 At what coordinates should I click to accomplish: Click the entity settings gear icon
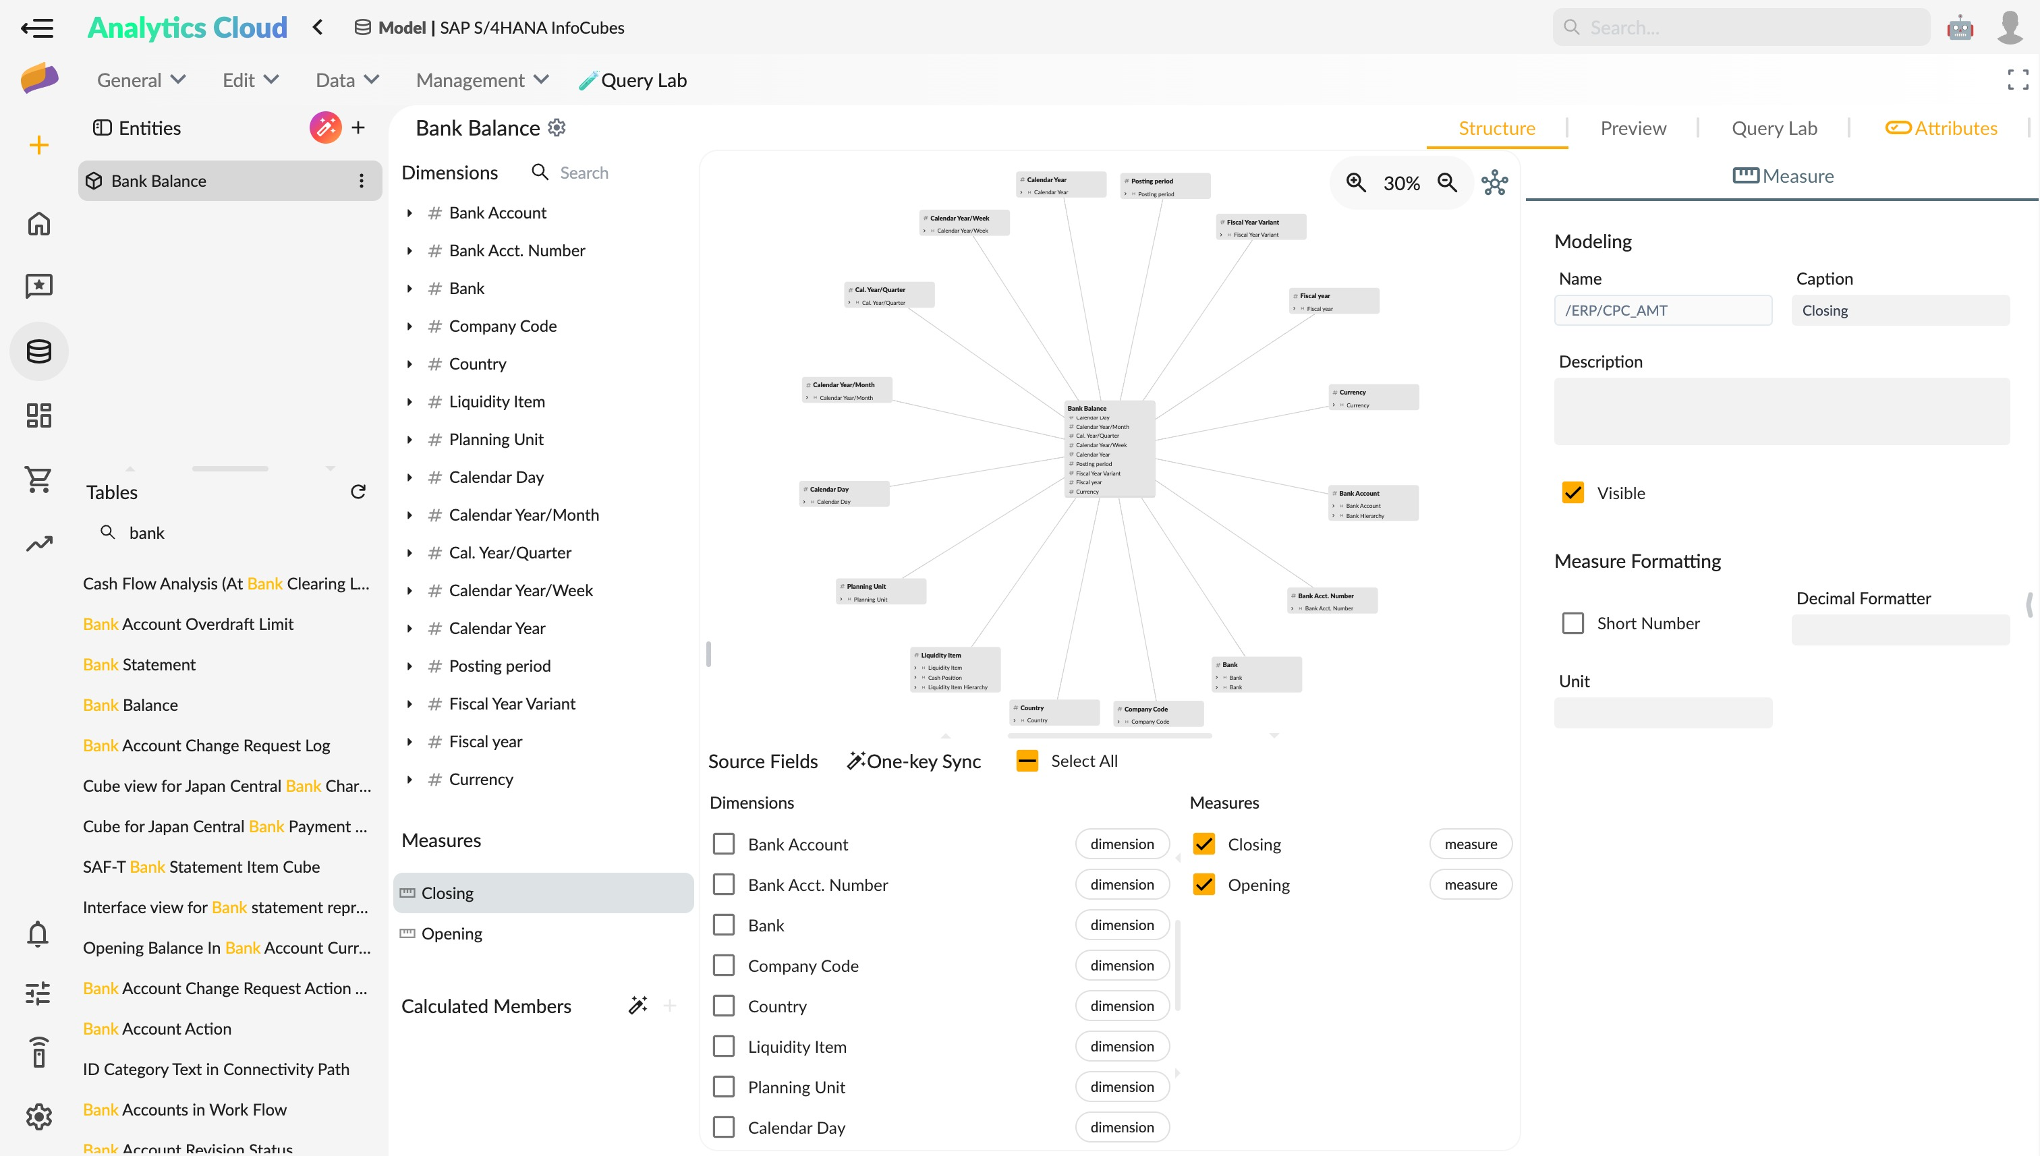pos(558,127)
